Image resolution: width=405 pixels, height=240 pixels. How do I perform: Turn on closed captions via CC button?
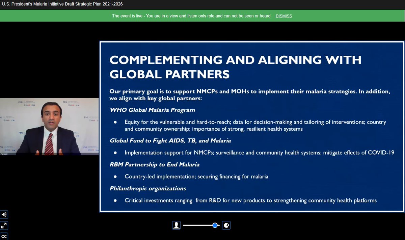(x=4, y=236)
